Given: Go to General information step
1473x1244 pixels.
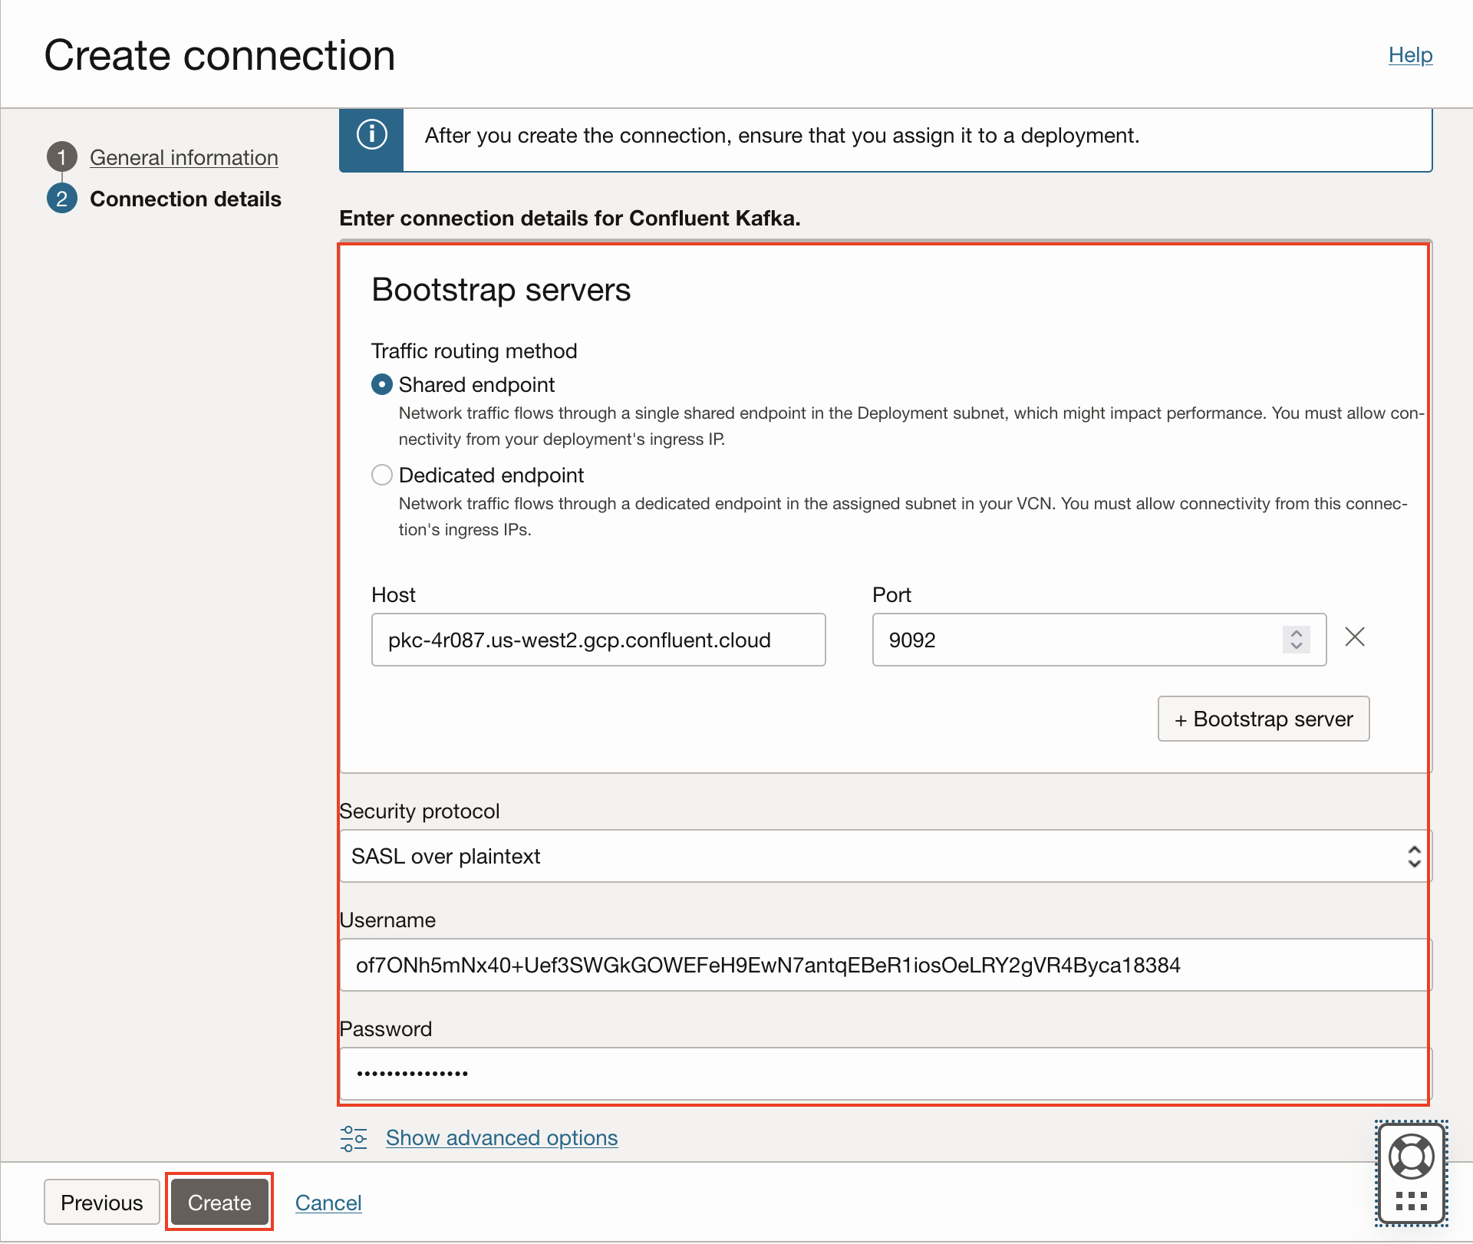Looking at the screenshot, I should click(x=184, y=157).
